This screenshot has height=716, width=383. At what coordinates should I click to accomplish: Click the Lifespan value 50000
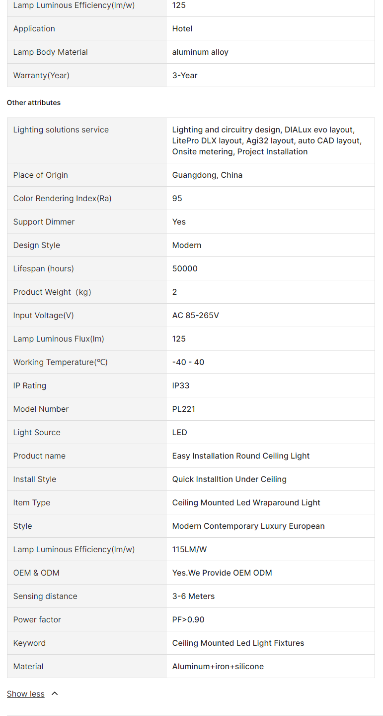click(x=185, y=268)
